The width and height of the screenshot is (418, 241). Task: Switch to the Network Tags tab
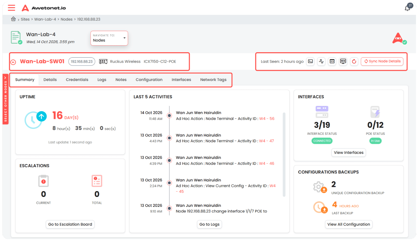[x=213, y=80]
